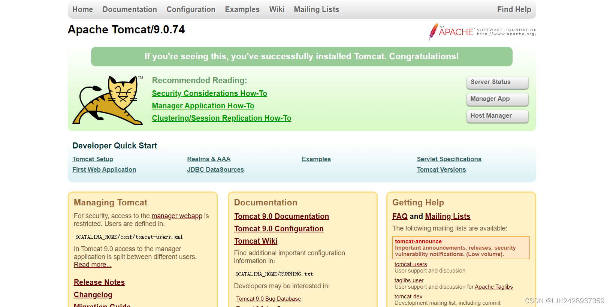View the Changelog link
This screenshot has width=610, height=307.
click(x=93, y=295)
